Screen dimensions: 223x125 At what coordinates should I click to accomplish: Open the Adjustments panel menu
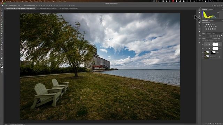coord(222,20)
